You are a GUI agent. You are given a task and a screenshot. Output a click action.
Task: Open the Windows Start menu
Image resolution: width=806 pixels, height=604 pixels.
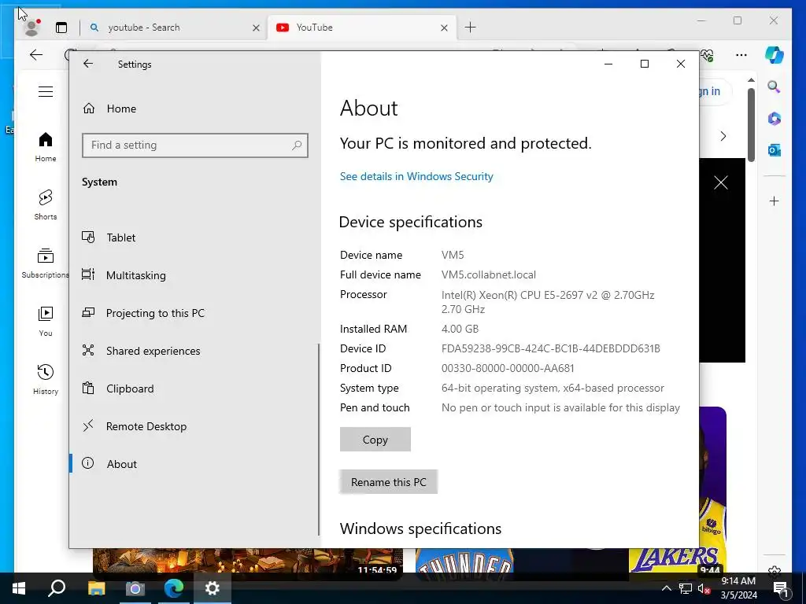(19, 588)
